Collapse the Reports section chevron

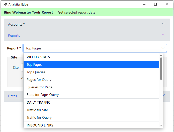coord(163,35)
